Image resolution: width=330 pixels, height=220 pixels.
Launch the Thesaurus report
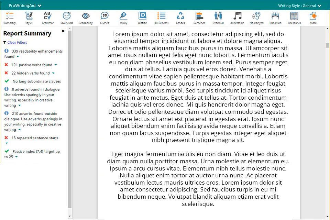[x=294, y=18]
